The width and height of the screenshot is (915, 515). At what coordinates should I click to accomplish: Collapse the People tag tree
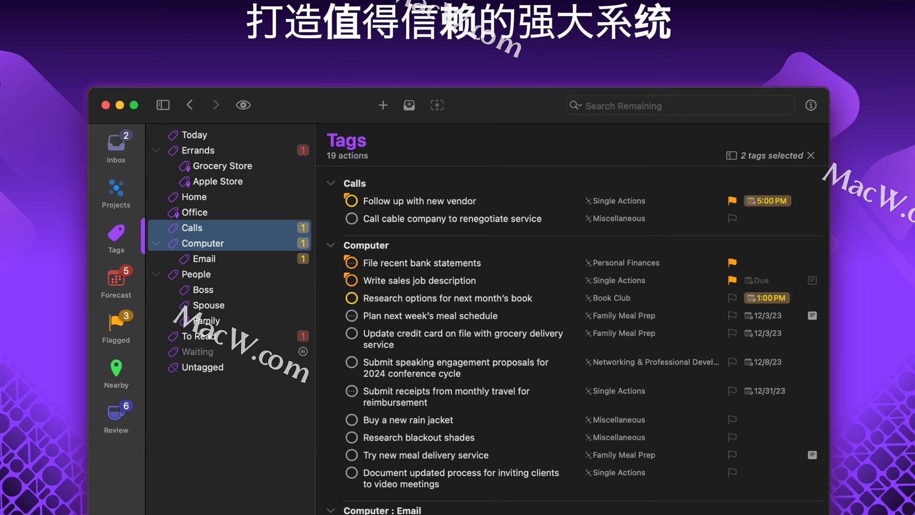pos(156,274)
